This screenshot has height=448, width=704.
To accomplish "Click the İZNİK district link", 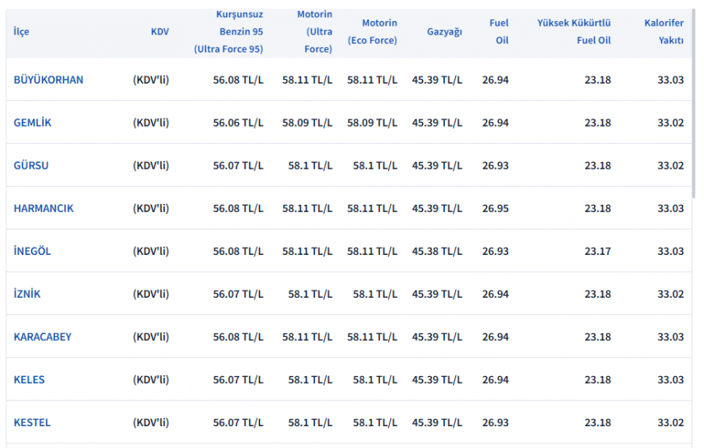I will coord(27,294).
